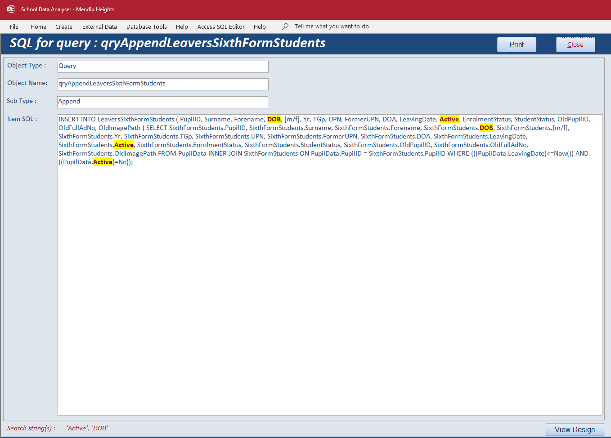Click the SQL query title heading
Viewport: 611px width, 438px height.
(167, 43)
